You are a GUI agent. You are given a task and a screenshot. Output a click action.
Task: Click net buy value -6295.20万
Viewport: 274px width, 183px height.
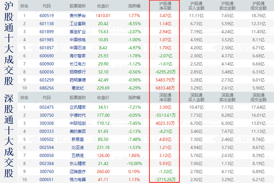(165, 72)
